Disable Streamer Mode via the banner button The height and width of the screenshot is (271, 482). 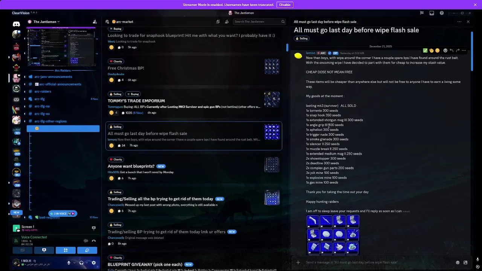click(285, 5)
